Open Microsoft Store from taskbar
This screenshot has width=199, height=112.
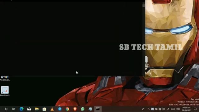[x=44, y=109]
